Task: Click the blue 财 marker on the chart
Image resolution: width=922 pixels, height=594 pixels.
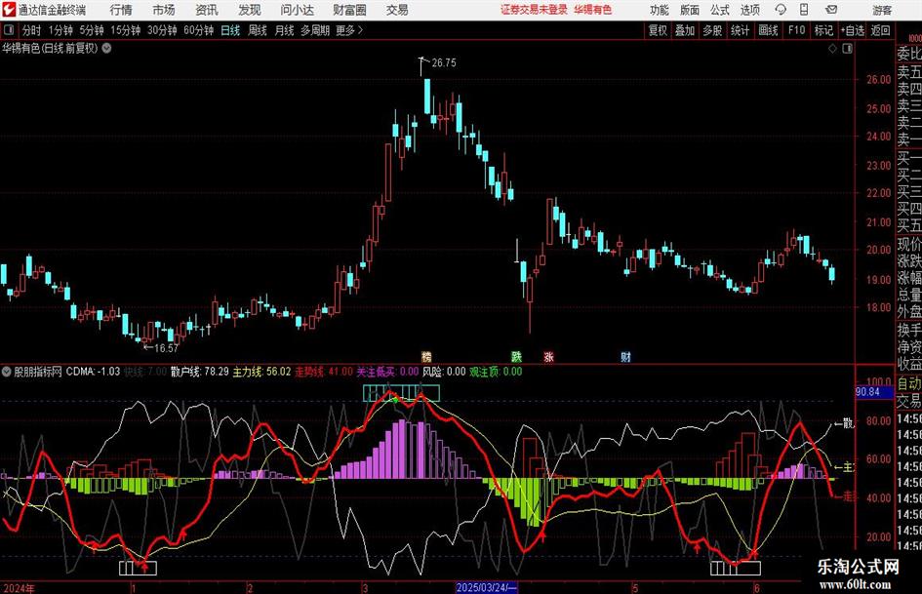Action: pos(625,356)
